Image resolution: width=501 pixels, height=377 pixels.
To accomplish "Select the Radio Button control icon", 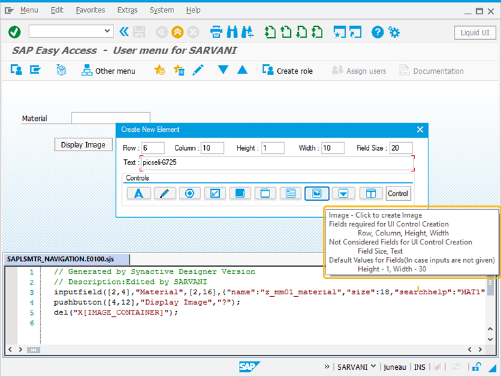I will tap(189, 193).
